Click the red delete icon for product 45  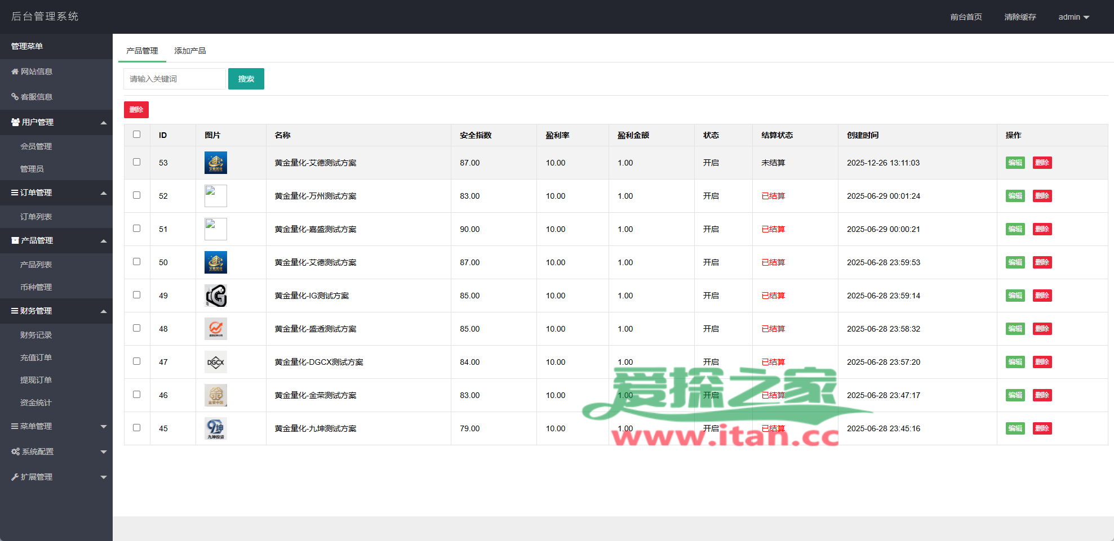tap(1042, 428)
